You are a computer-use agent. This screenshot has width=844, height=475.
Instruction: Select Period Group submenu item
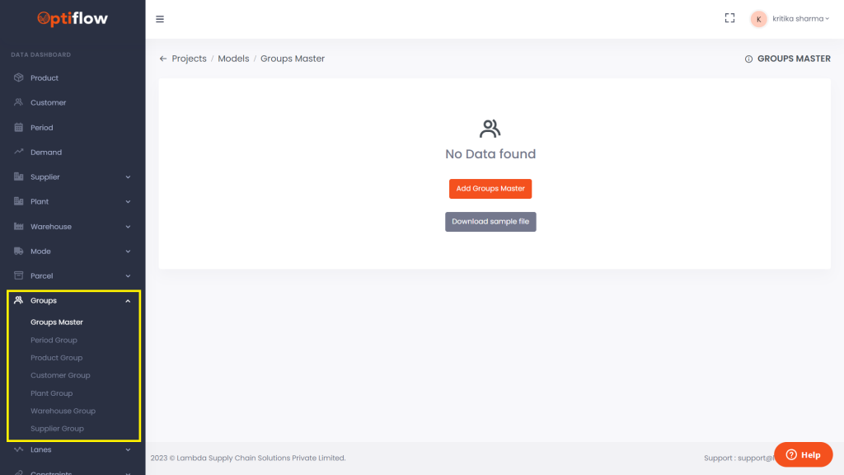point(54,340)
